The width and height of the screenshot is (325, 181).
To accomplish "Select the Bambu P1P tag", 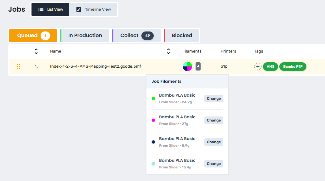I will point(293,66).
